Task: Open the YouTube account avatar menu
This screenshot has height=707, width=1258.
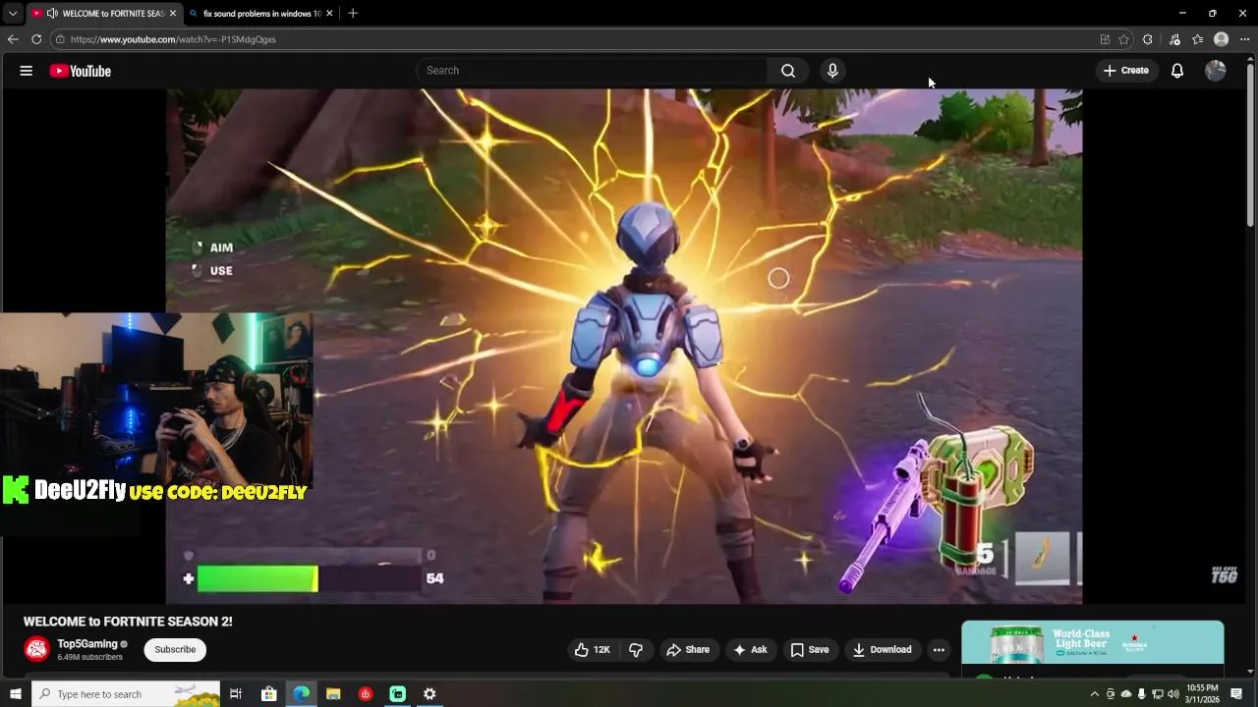Action: (1216, 71)
